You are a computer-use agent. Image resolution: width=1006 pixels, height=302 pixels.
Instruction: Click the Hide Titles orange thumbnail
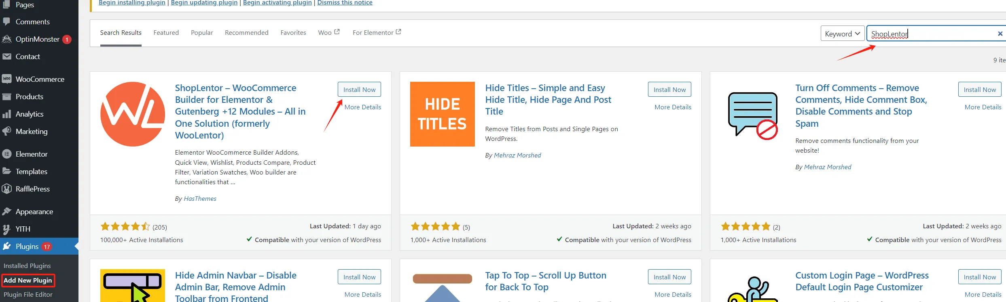[443, 114]
